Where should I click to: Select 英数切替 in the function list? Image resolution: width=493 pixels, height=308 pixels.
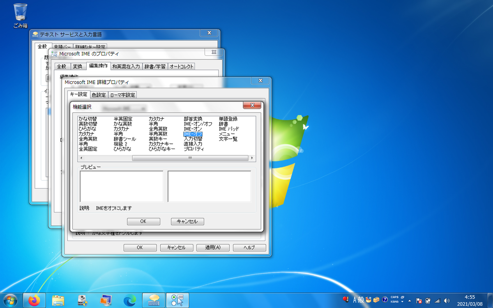[x=88, y=124]
